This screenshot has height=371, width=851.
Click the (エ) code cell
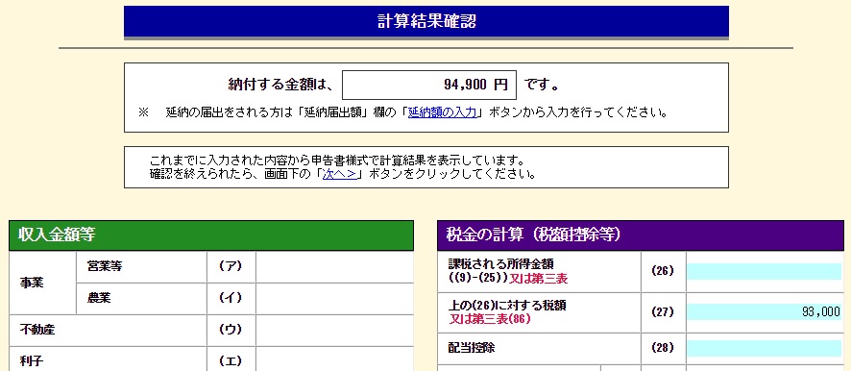point(231,359)
